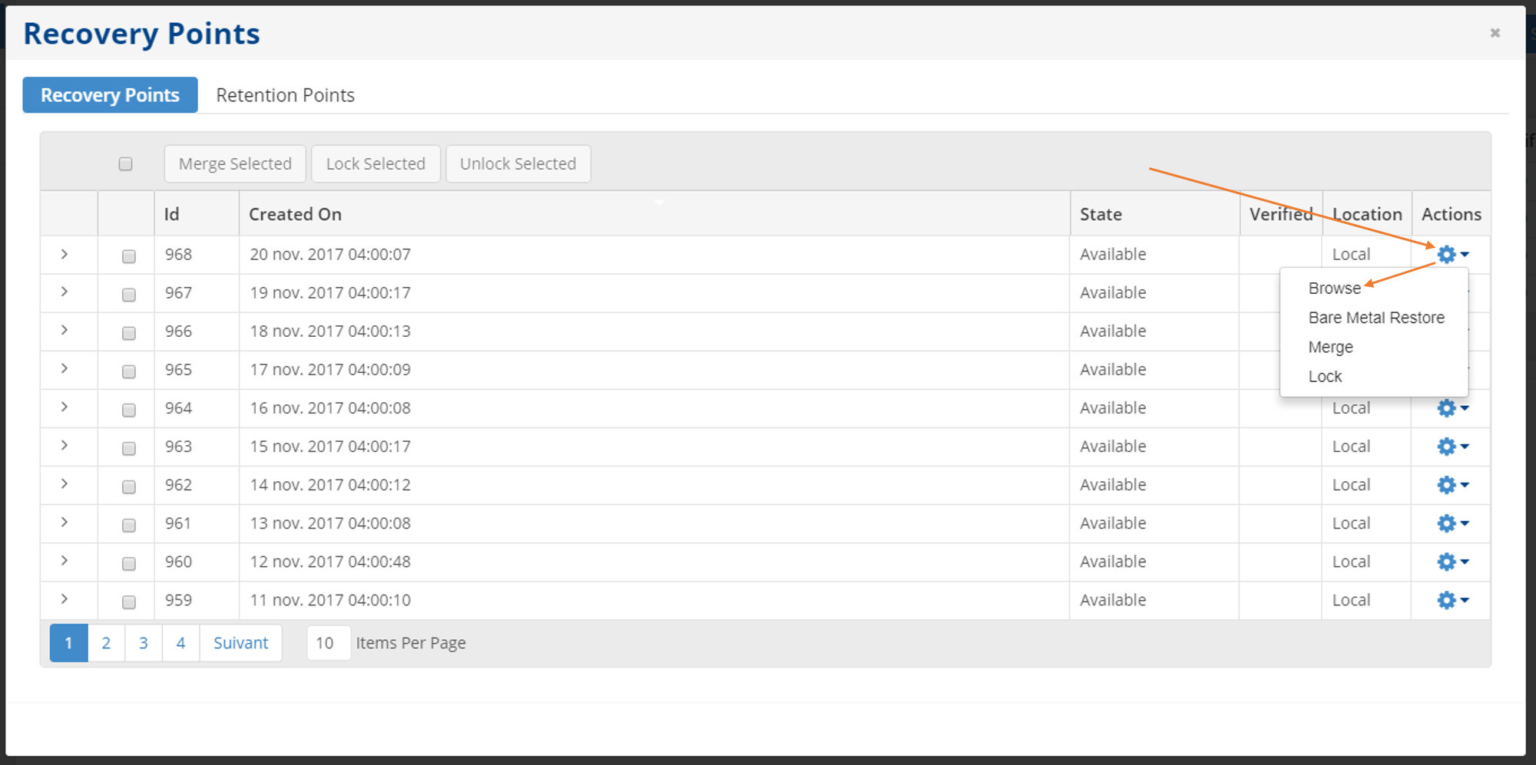The height and width of the screenshot is (765, 1536).
Task: Tick the select-all checkbox in the toolbar
Action: tap(126, 163)
